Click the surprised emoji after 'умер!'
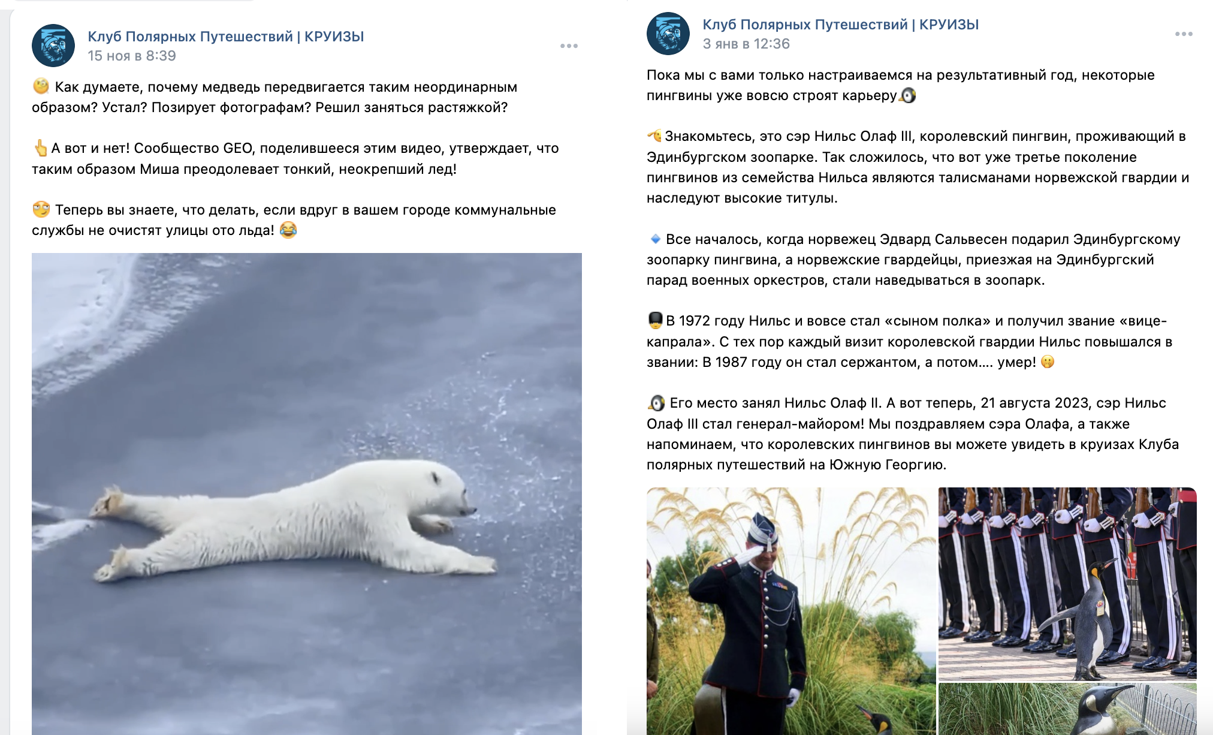Image resolution: width=1213 pixels, height=735 pixels. [1048, 362]
